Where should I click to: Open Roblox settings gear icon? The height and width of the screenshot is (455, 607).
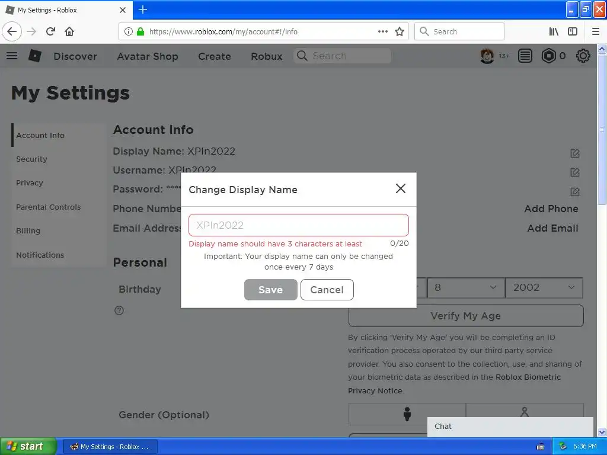(x=583, y=56)
